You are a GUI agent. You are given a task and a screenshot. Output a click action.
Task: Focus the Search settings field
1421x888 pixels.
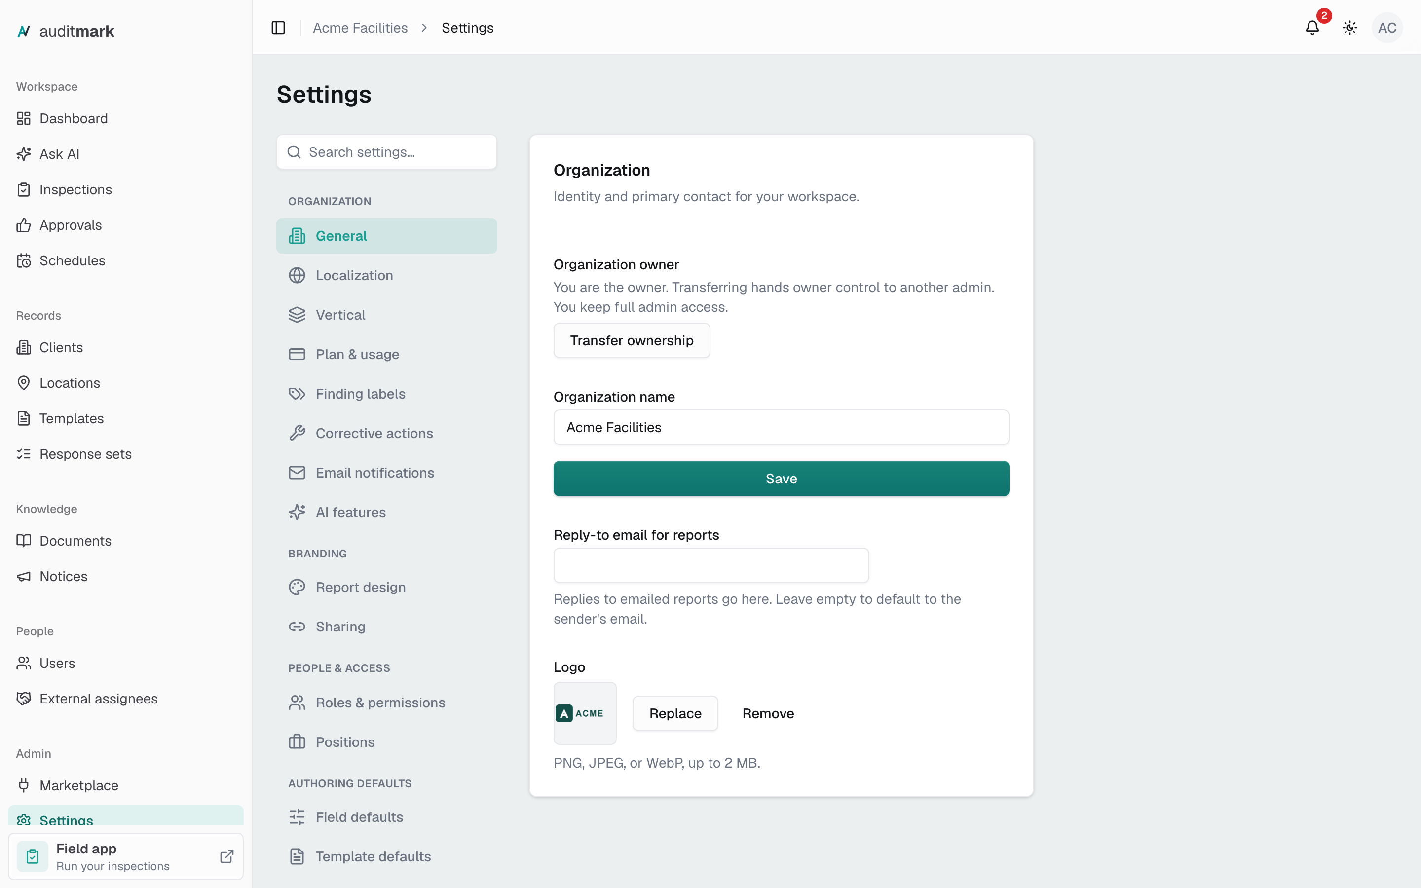click(x=386, y=152)
